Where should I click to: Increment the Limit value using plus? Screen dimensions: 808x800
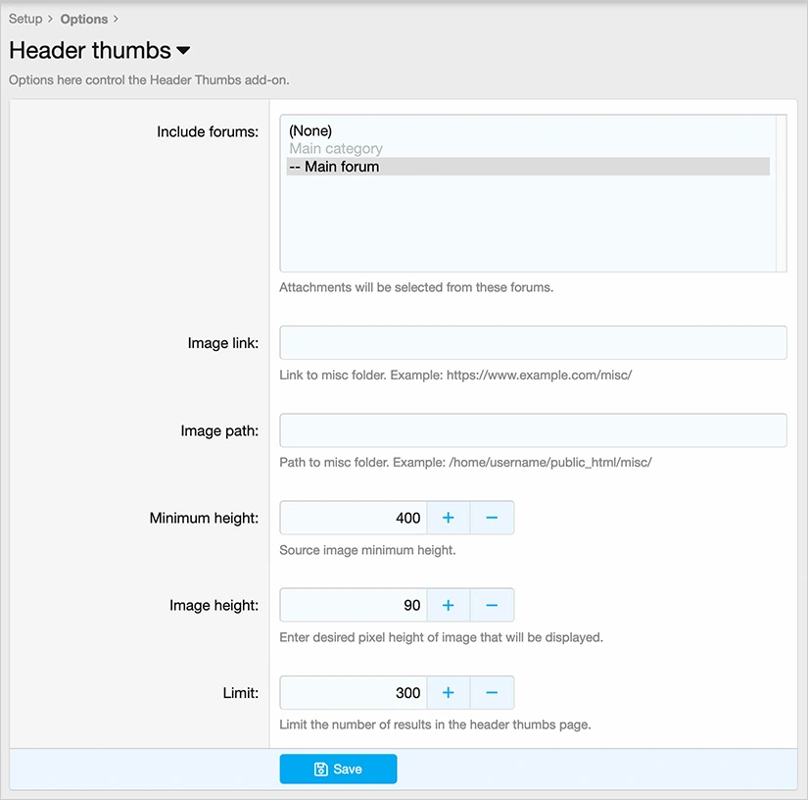(449, 692)
